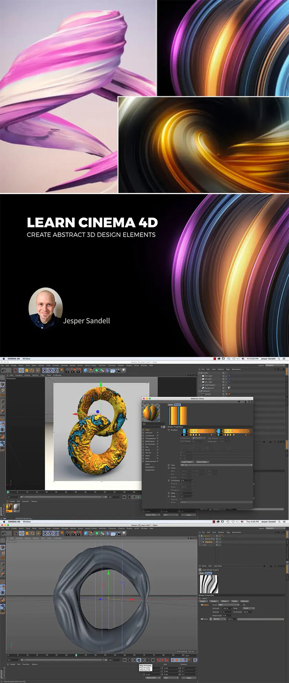
Task: Enable the Luminance channel checkbox in Material Editor
Action: [x=157, y=435]
